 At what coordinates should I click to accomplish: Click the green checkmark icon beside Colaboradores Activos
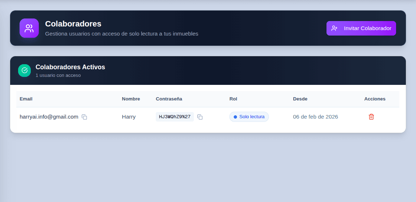point(25,70)
